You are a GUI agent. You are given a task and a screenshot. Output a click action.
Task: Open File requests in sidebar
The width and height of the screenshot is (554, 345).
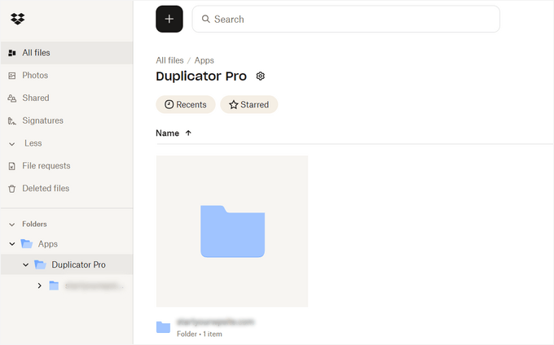click(x=67, y=166)
